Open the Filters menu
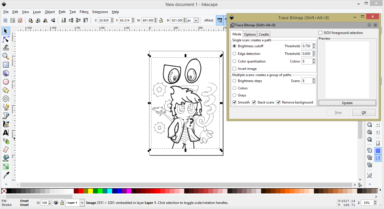 pyautogui.click(x=84, y=12)
